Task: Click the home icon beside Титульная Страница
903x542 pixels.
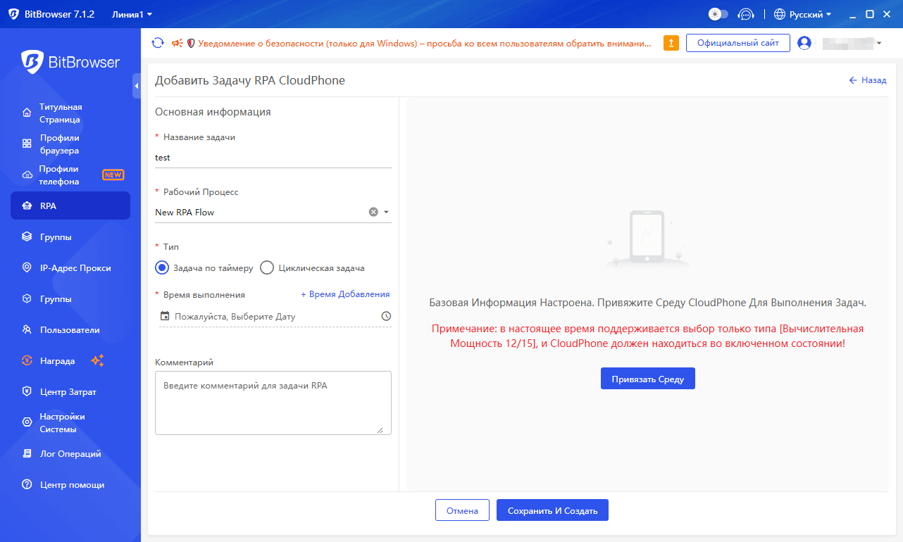Action: 27,113
